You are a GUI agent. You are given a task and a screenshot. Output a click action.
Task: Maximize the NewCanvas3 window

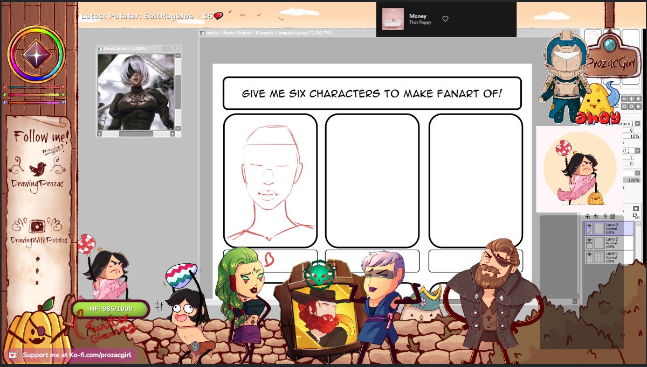tap(171, 48)
